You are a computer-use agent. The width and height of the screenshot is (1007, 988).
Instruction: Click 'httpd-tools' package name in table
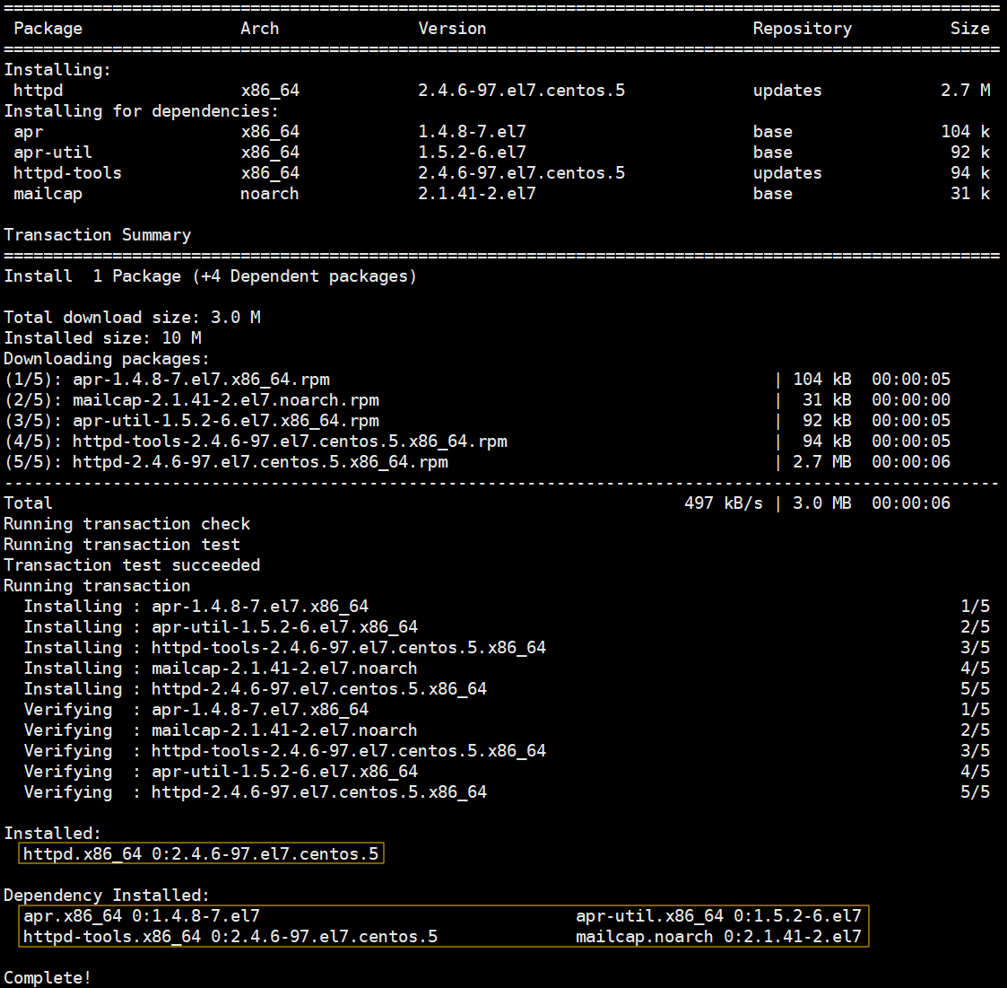click(x=67, y=173)
